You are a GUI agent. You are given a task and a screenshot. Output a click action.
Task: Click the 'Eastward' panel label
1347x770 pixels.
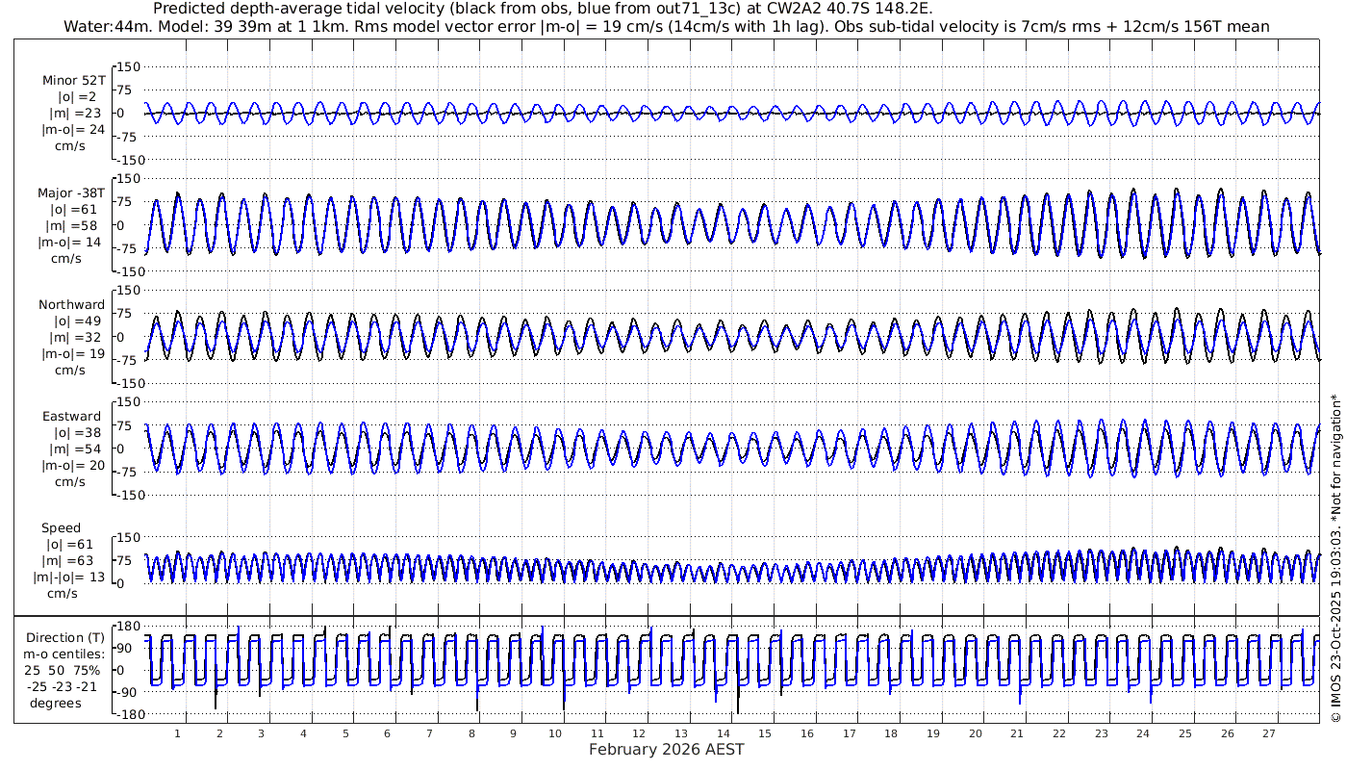(72, 416)
